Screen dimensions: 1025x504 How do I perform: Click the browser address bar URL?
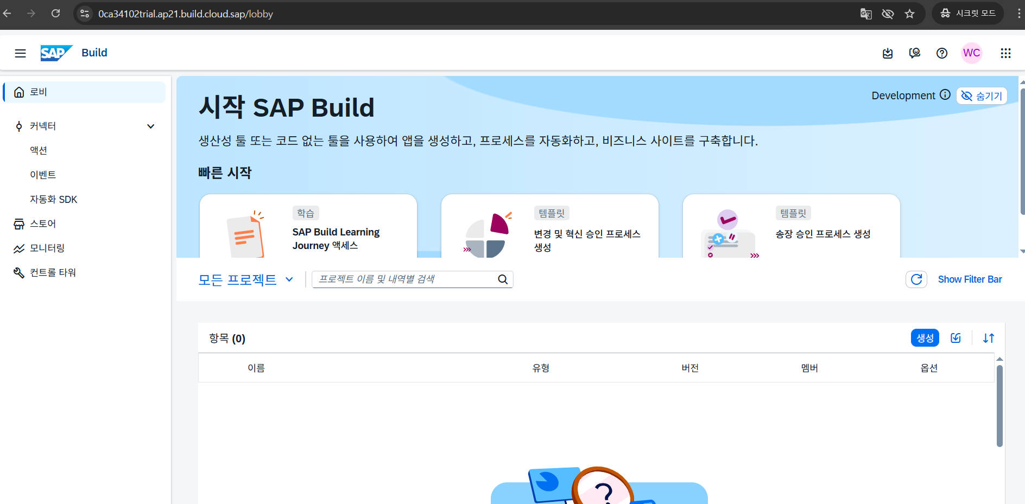click(186, 14)
